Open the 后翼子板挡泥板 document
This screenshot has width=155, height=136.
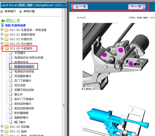point(24,90)
